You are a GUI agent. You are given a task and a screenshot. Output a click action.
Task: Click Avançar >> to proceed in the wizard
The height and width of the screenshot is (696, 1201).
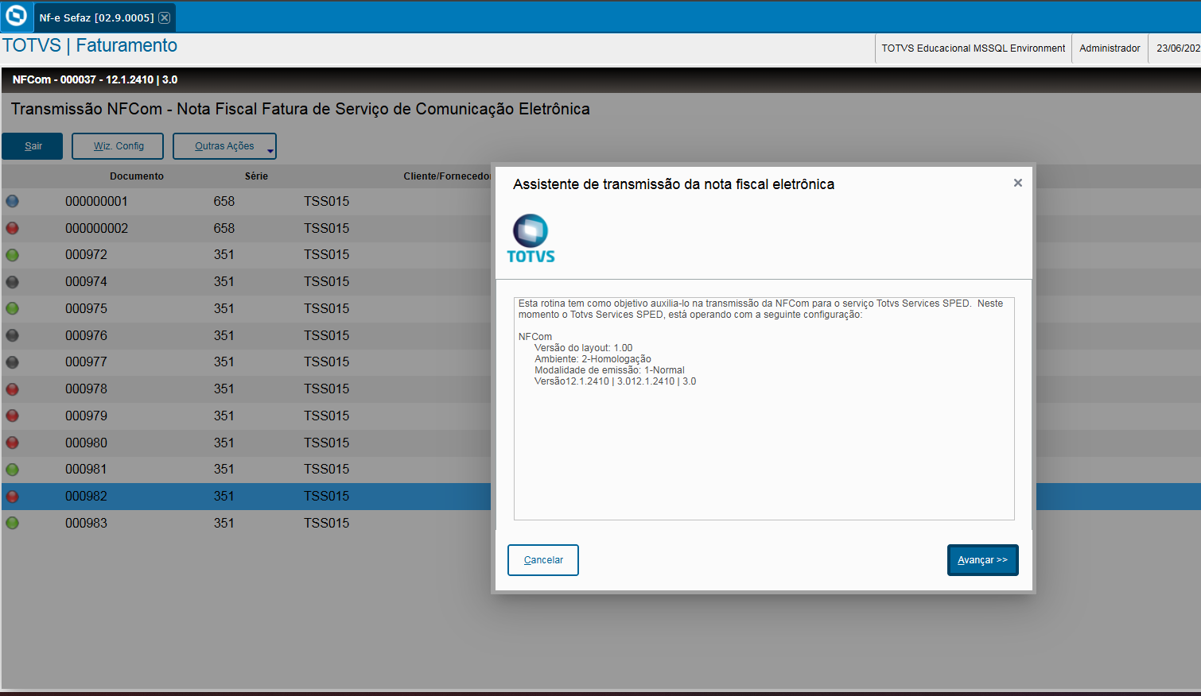pos(982,560)
